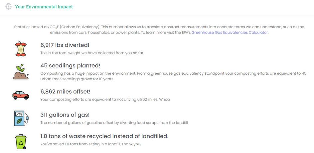
Task: Click the seedling sprout icon
Action: [x=21, y=71]
